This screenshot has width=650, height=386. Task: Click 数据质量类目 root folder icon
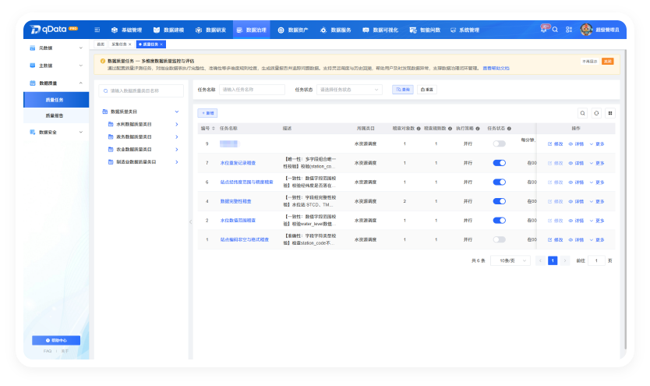pos(105,112)
